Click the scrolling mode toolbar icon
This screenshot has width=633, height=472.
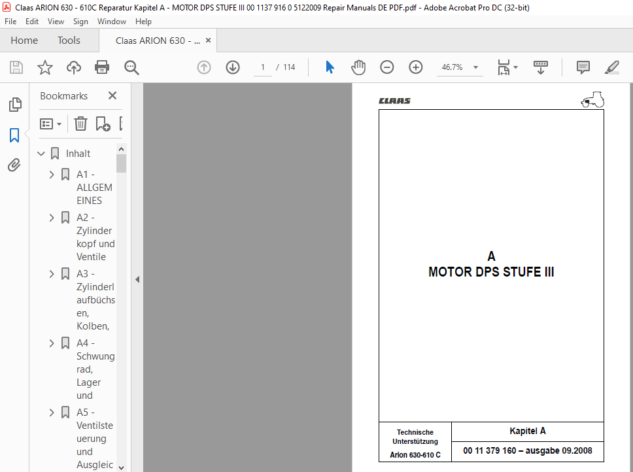coord(541,67)
